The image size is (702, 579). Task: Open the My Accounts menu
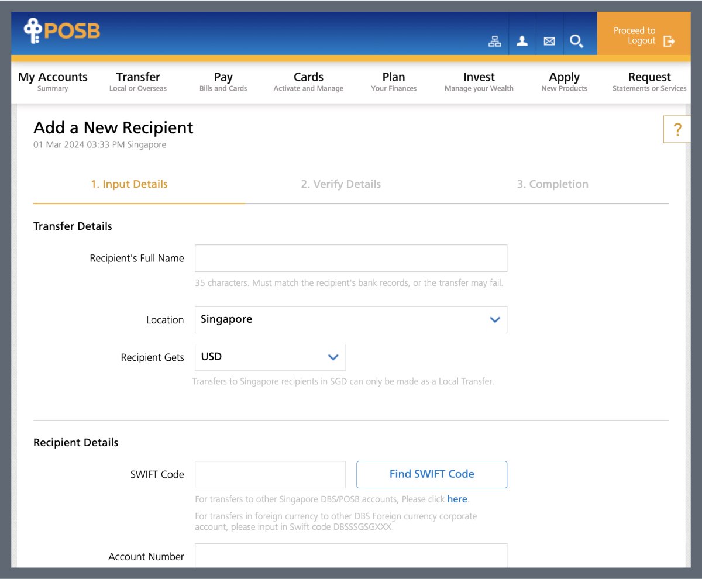coord(53,82)
